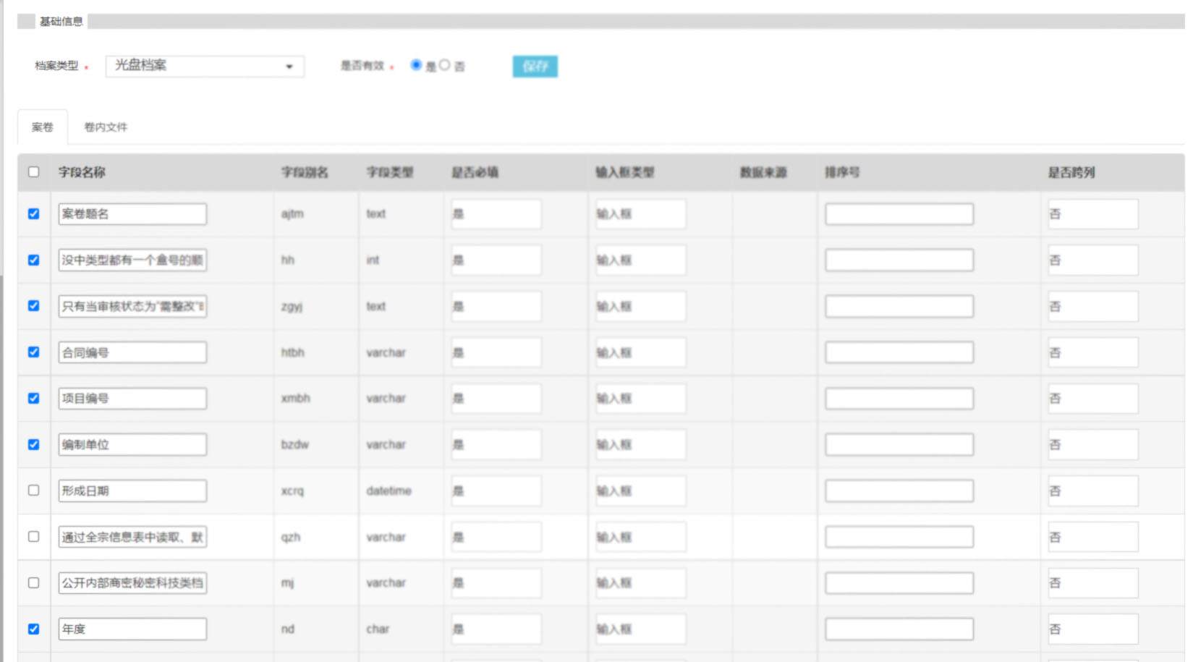The image size is (1193, 662).
Task: Open 是否跨列 dropdown in the qzh row
Action: (1092, 537)
